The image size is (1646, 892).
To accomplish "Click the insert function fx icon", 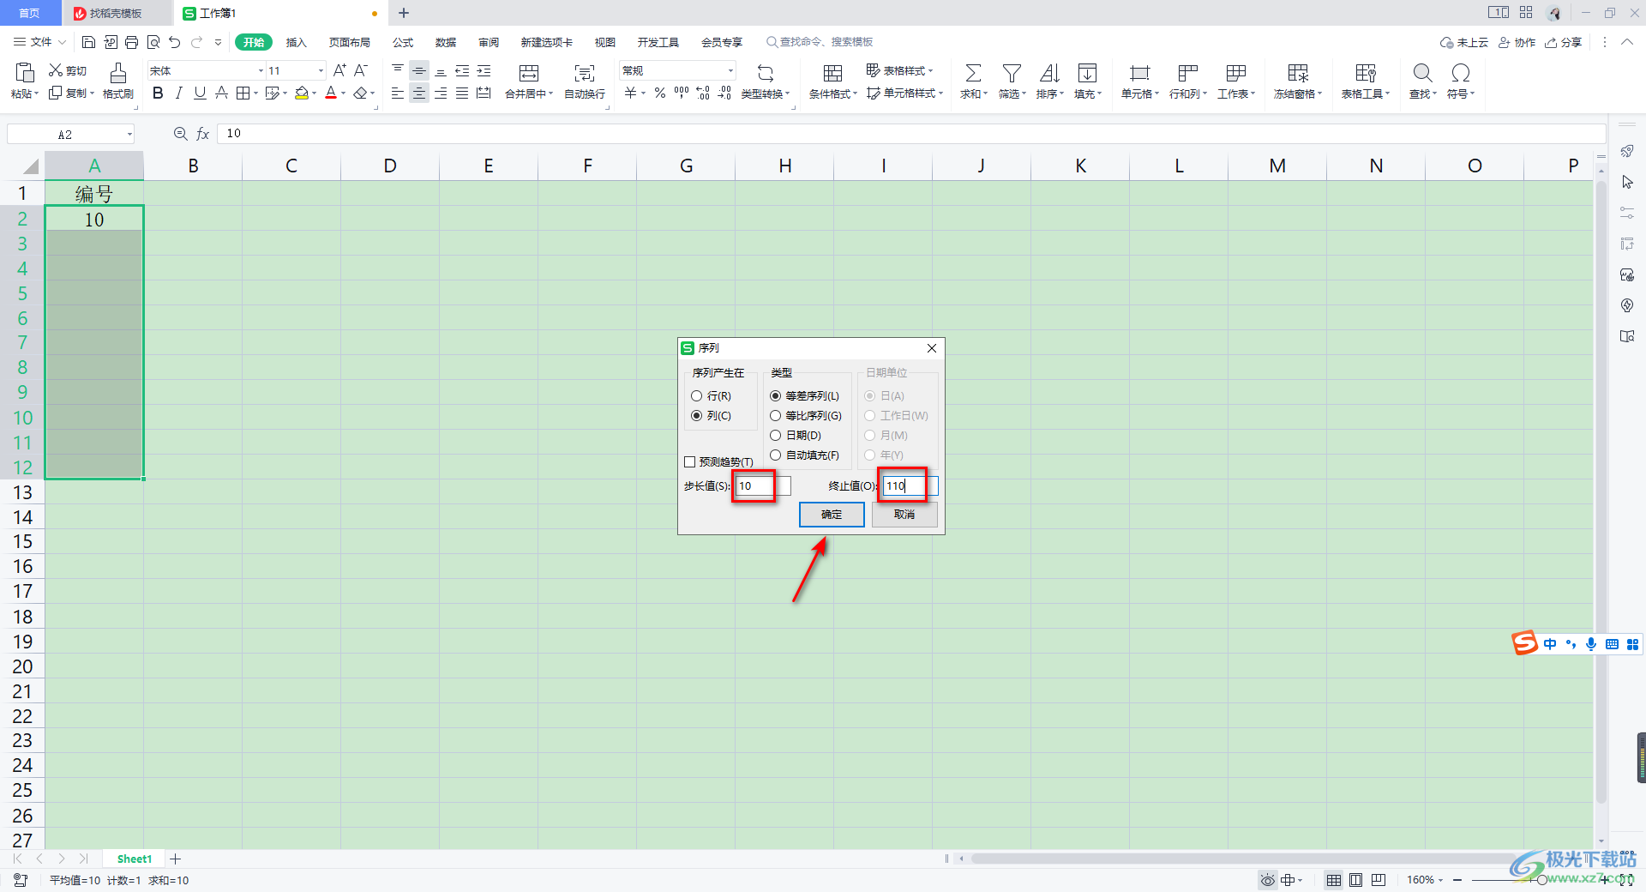I will (x=203, y=134).
